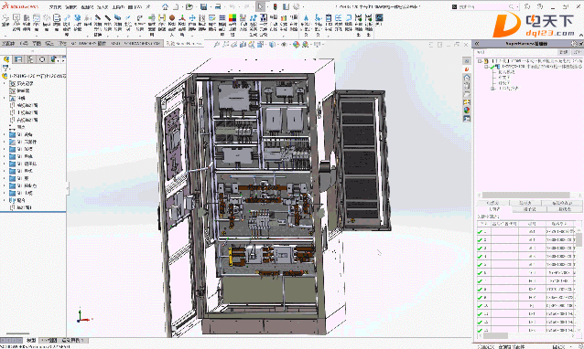
Task: Switch to the PropertyManager tab icon
Action: click(18, 59)
